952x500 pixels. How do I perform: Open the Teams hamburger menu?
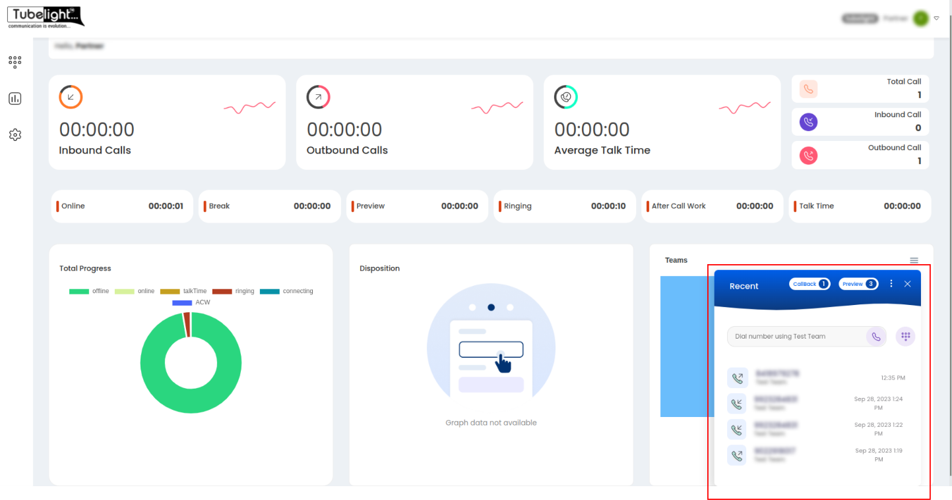click(914, 260)
